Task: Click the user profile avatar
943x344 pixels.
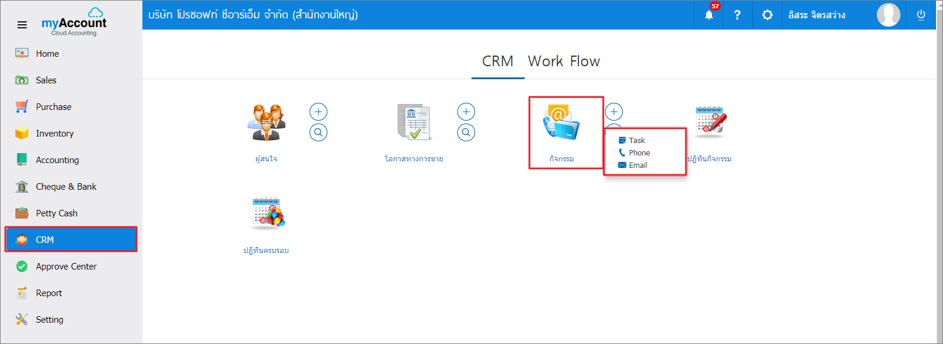Action: pos(888,15)
